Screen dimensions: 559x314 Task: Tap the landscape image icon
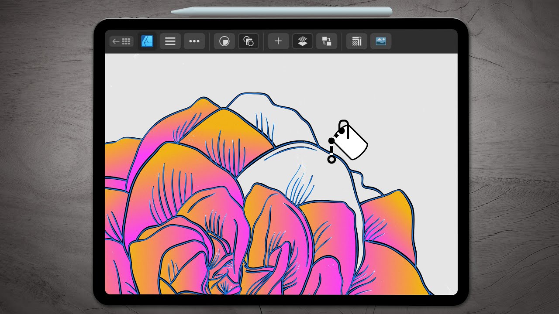381,41
